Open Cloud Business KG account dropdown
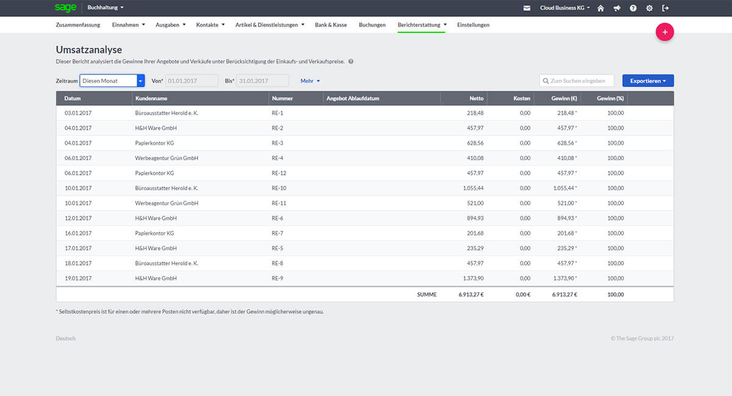Viewport: 732px width, 396px height. point(565,8)
